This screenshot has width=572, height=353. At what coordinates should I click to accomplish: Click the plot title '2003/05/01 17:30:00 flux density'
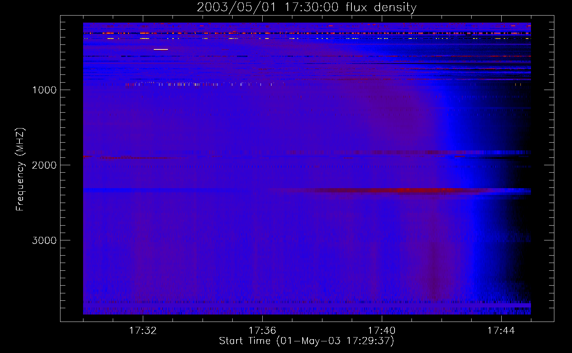(x=307, y=7)
